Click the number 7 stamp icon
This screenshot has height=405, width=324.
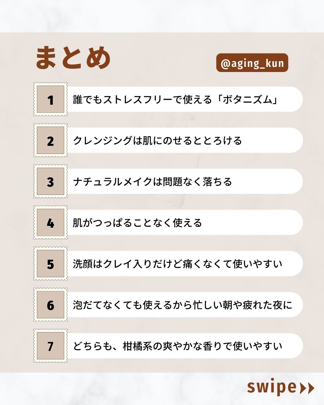[x=50, y=346]
